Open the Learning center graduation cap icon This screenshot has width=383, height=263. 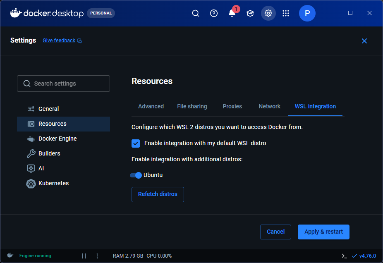click(x=250, y=13)
